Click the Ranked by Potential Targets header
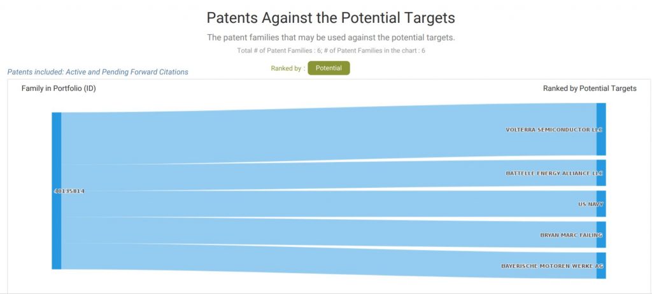 click(590, 88)
